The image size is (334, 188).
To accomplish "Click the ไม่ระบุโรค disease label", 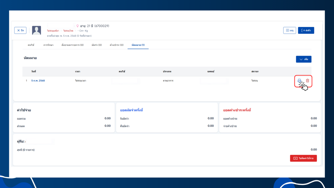I will click(x=68, y=31).
